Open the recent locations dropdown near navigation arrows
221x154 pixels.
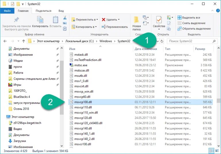point(18,41)
